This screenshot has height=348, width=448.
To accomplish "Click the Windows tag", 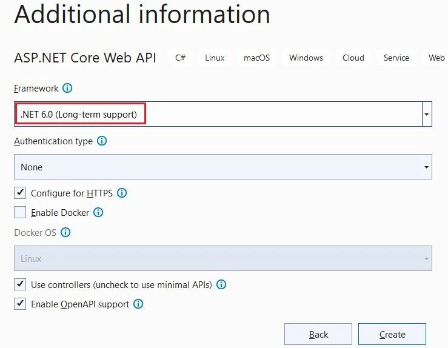I will pos(306,58).
